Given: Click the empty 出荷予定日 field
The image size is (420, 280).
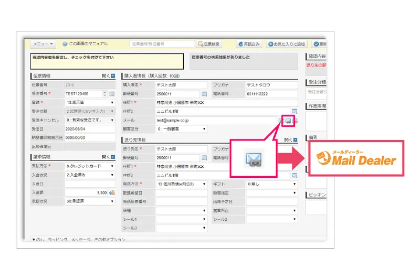Looking at the screenshot, I should [x=272, y=202].
